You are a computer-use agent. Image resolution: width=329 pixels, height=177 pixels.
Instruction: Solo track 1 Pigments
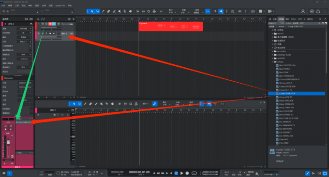pos(46,24)
